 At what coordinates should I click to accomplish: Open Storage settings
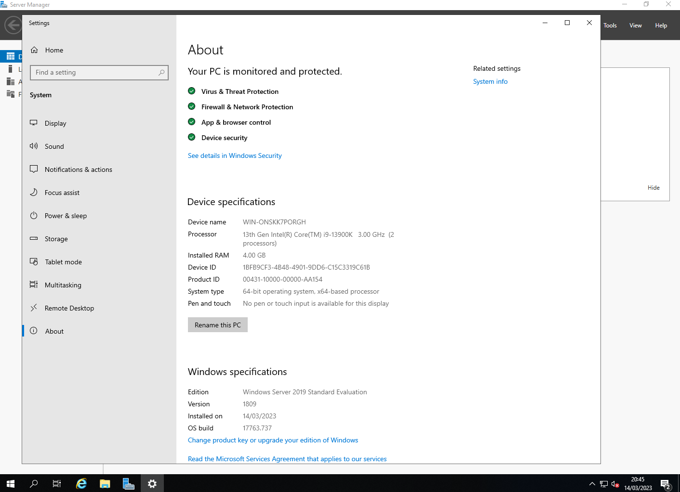pos(56,239)
